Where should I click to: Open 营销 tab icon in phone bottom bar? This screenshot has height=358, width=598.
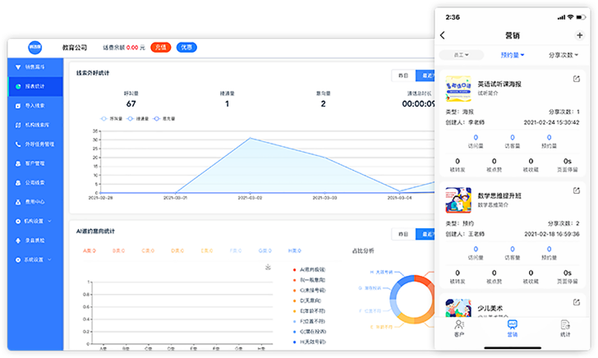[x=513, y=324]
